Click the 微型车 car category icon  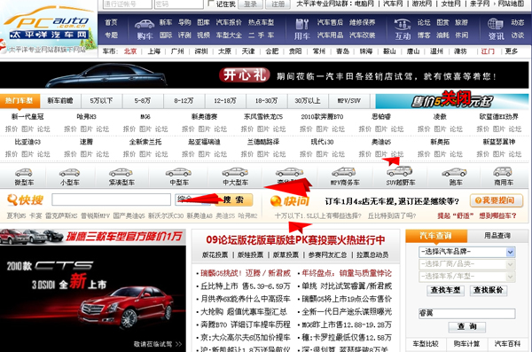24,172
